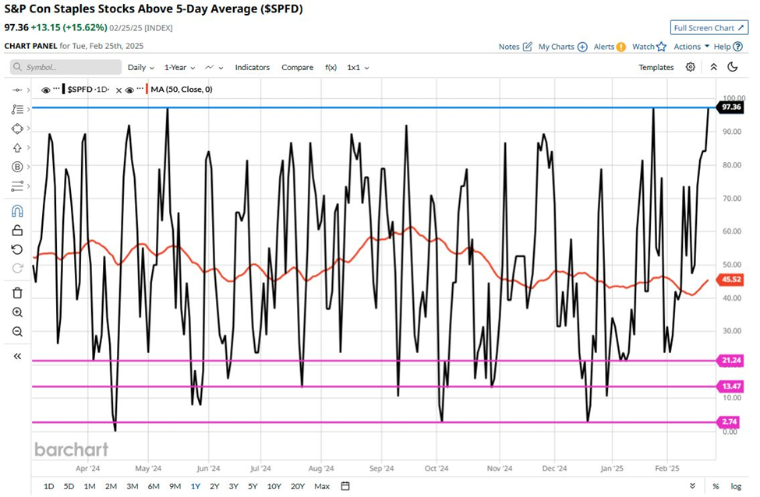The image size is (760, 497).
Task: Undo the last chart action
Action: pos(17,249)
